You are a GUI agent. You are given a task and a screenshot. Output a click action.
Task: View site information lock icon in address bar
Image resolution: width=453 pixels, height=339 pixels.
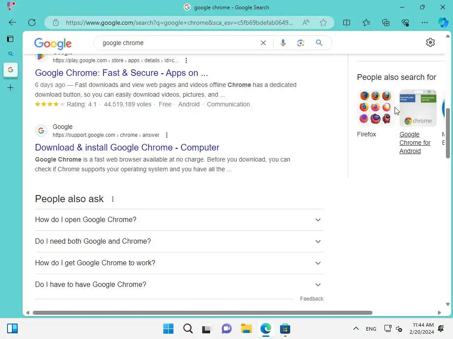(56, 23)
